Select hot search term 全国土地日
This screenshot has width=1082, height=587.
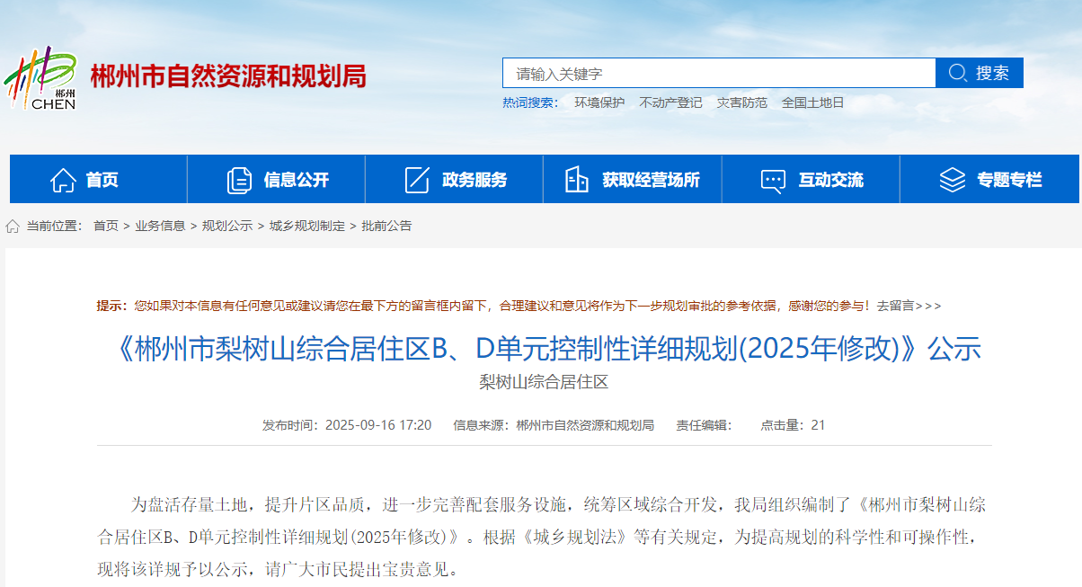point(812,102)
